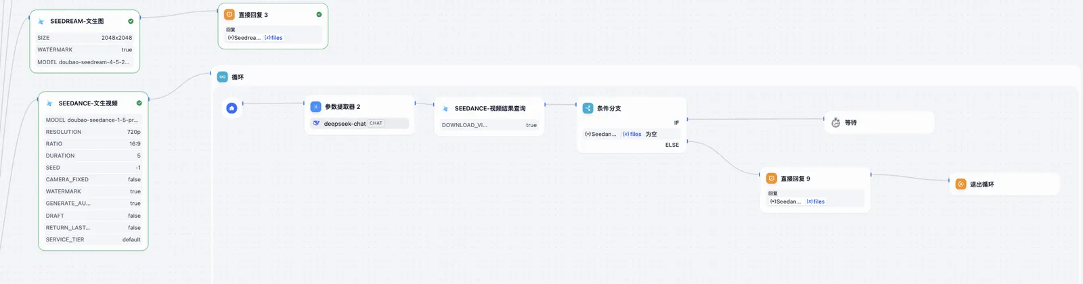Click the DOWNLOAD_VI... true row

click(489, 125)
